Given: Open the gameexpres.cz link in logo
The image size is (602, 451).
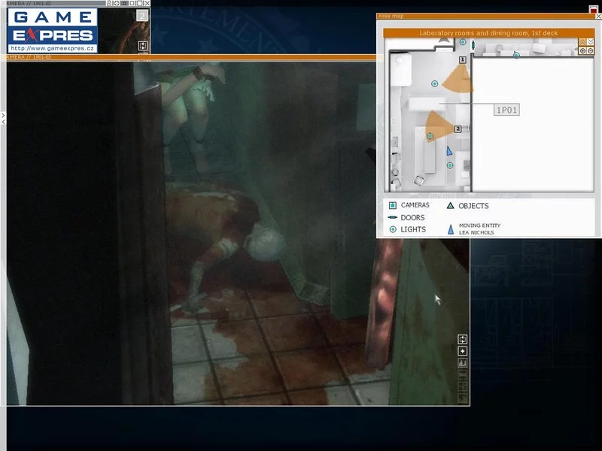Looking at the screenshot, I should coord(53,48).
